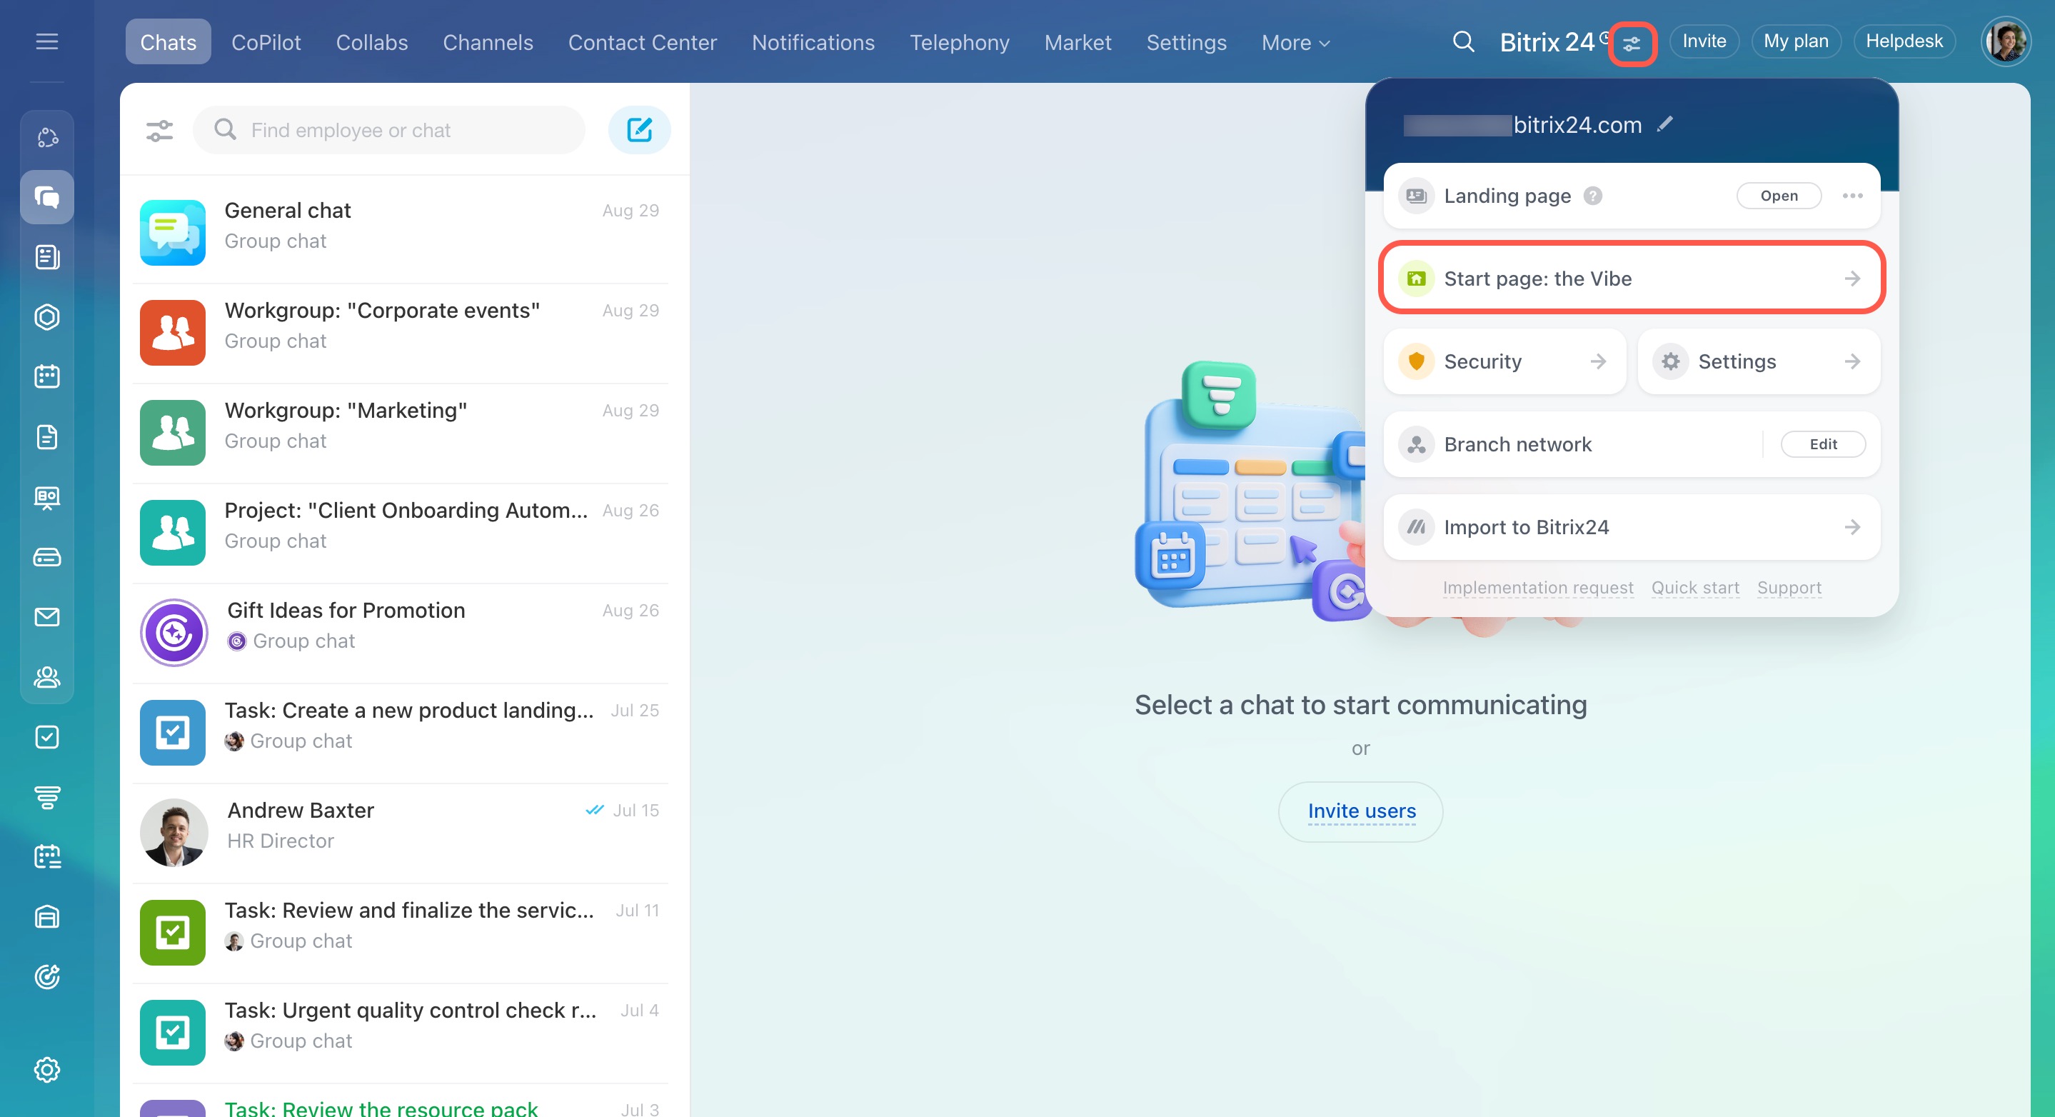Switch to the Channels tab

(488, 42)
